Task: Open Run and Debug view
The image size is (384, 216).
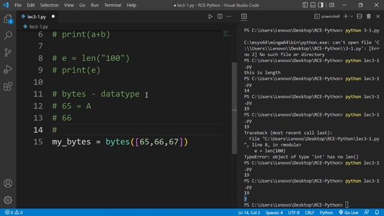Action: coord(8,70)
